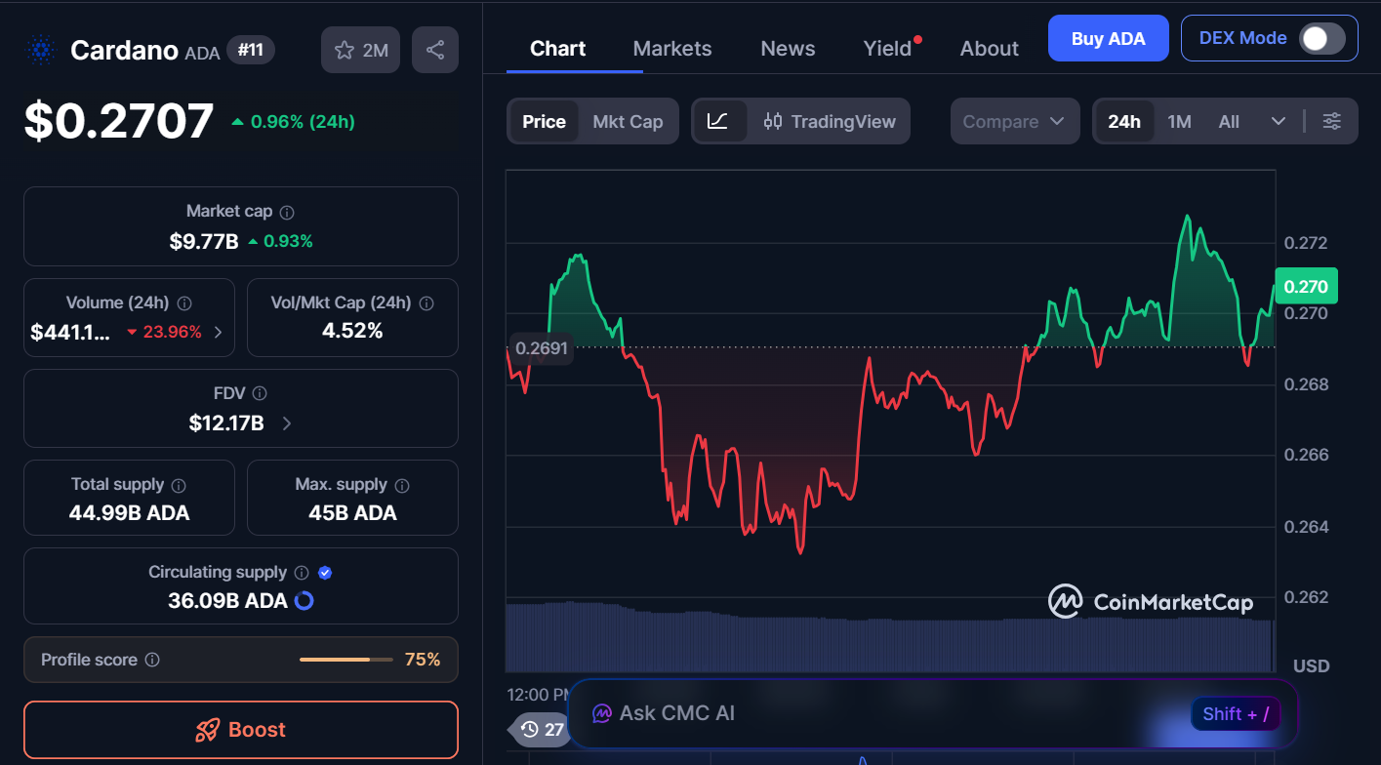Open the News tab
Viewport: 1381px width, 765px height.
click(x=787, y=48)
